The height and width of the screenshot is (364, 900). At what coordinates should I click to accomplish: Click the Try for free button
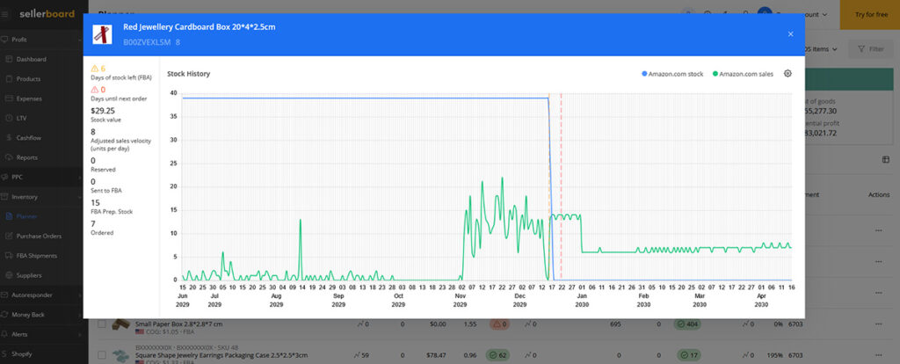click(x=871, y=14)
